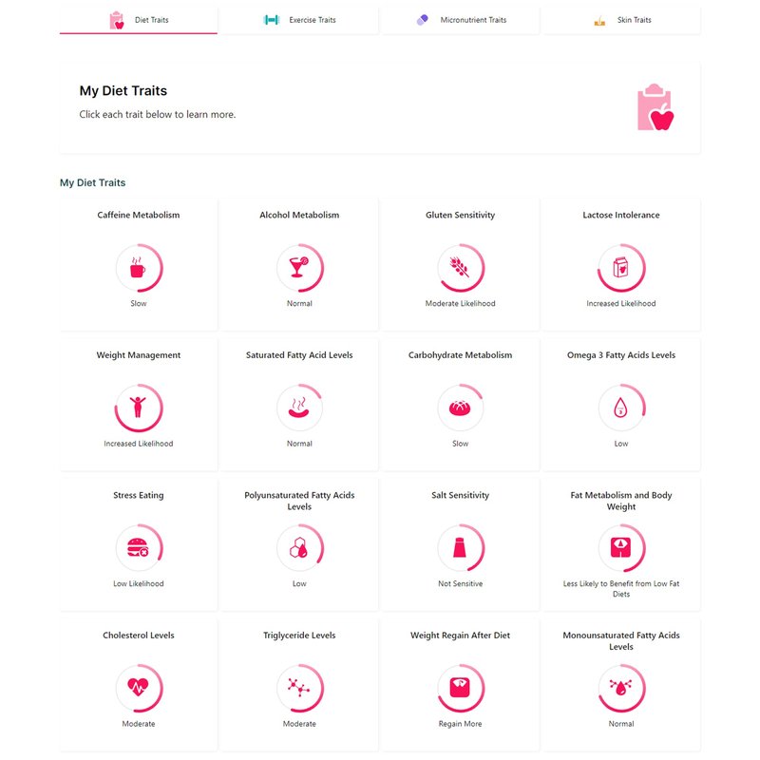Click the Weight Management person icon
760x760 pixels.
(x=138, y=408)
